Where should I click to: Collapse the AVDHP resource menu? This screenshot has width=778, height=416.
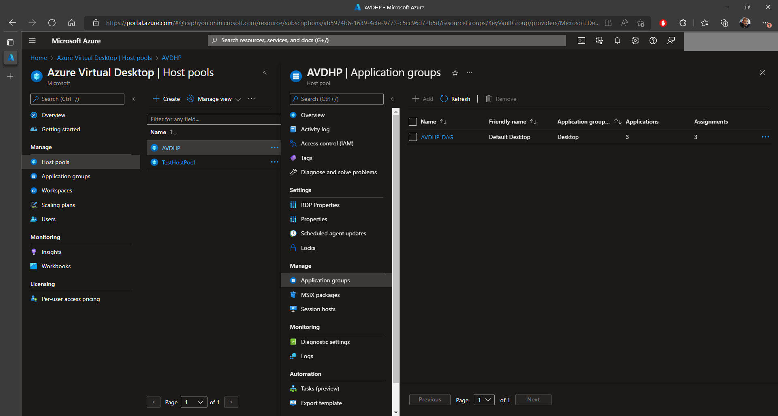[x=392, y=99]
